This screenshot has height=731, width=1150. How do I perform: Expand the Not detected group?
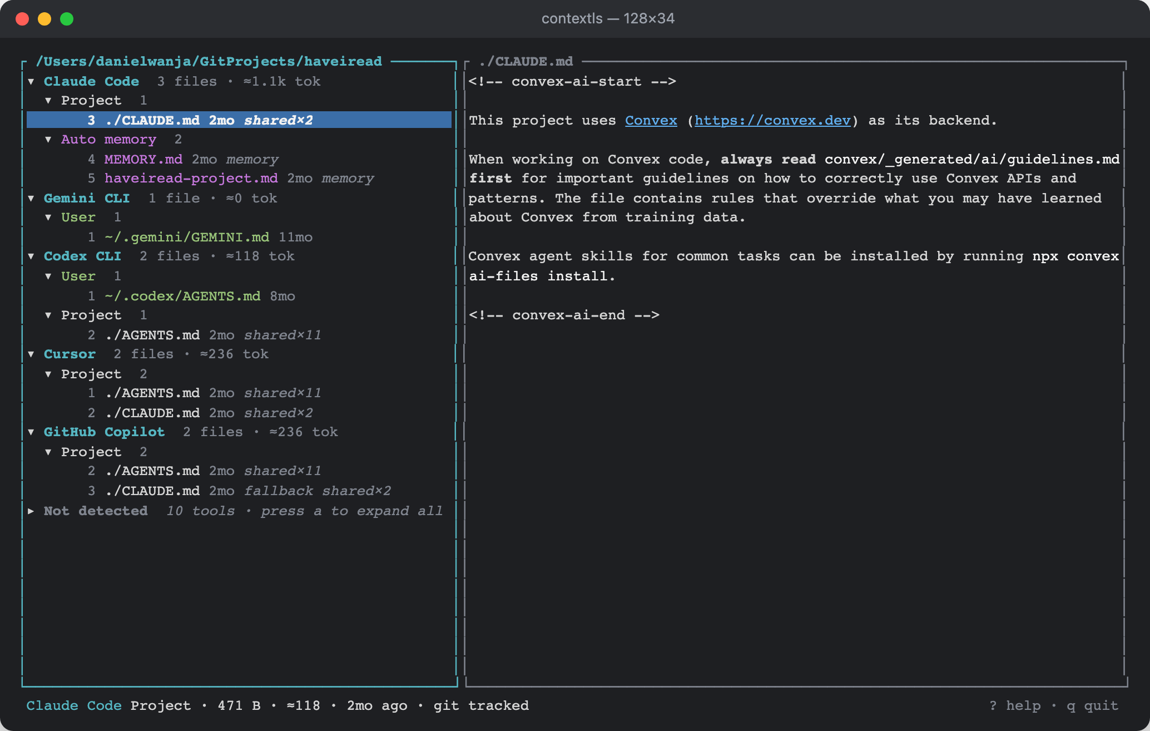[31, 511]
